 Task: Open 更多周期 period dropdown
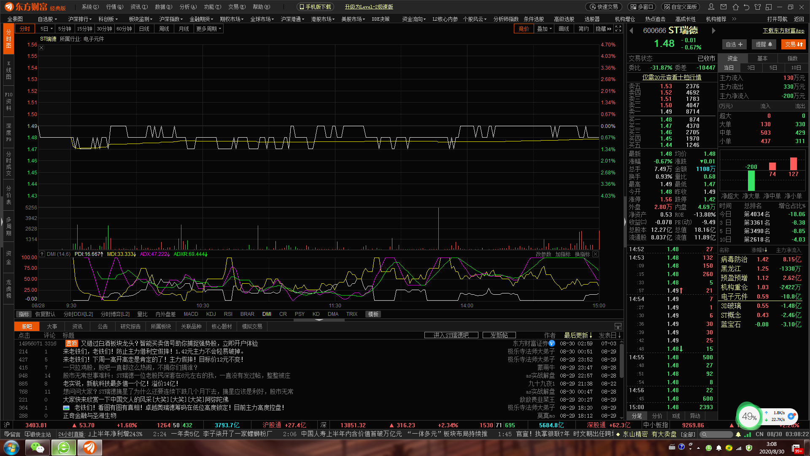208,29
